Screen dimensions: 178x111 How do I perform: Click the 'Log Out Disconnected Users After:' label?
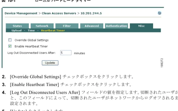(x=31, y=53)
